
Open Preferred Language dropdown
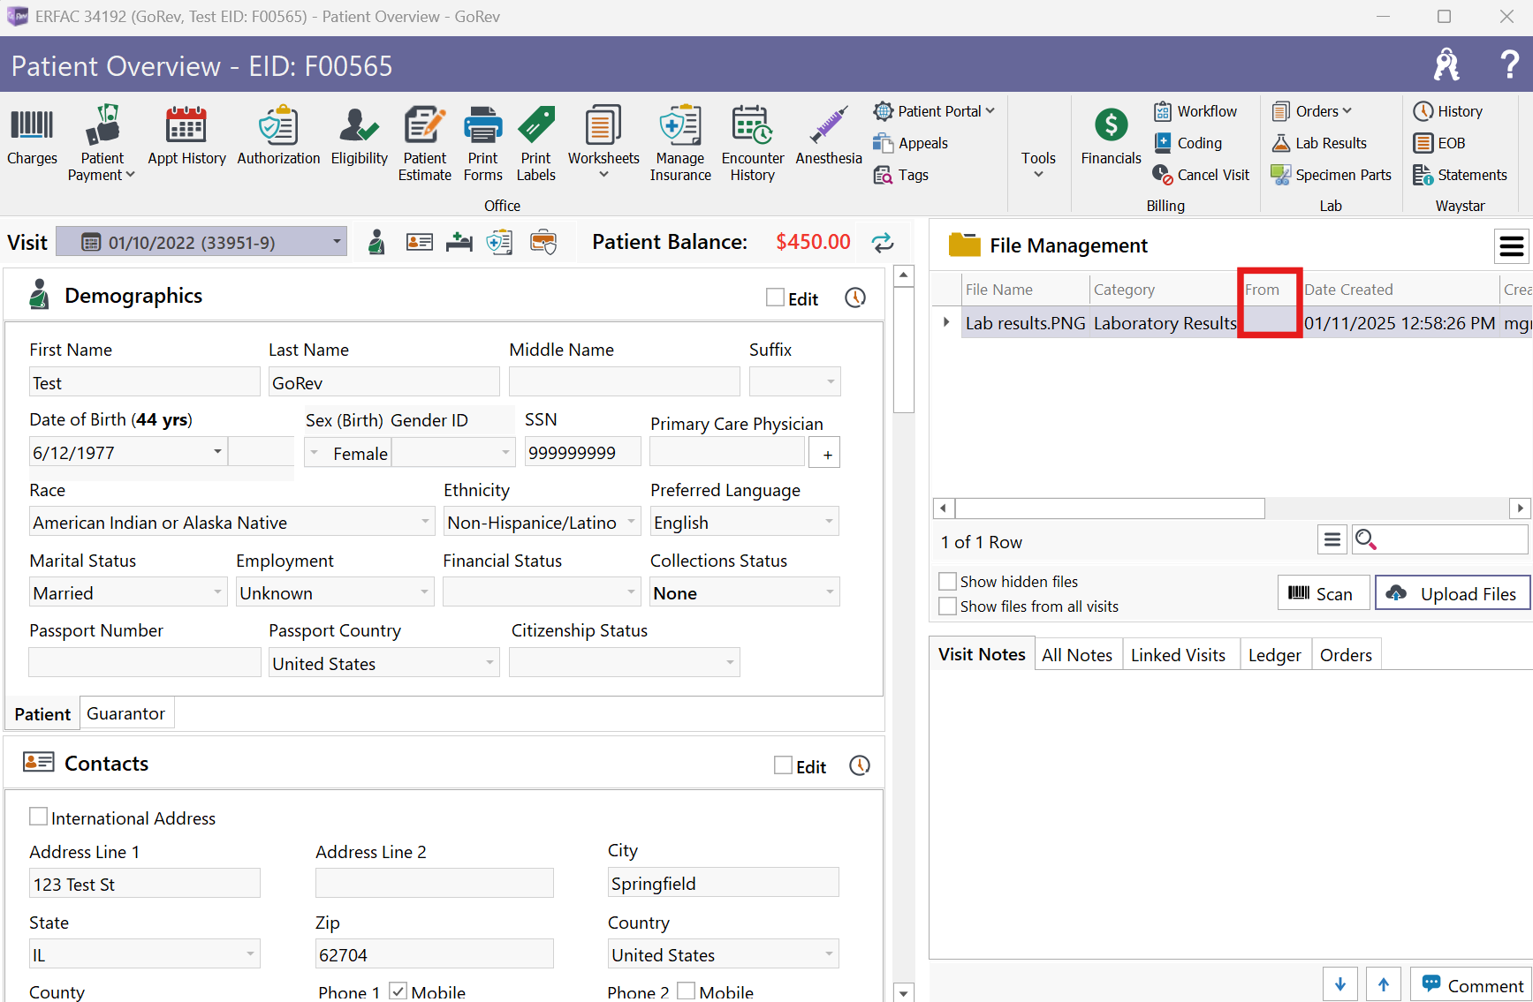point(829,522)
